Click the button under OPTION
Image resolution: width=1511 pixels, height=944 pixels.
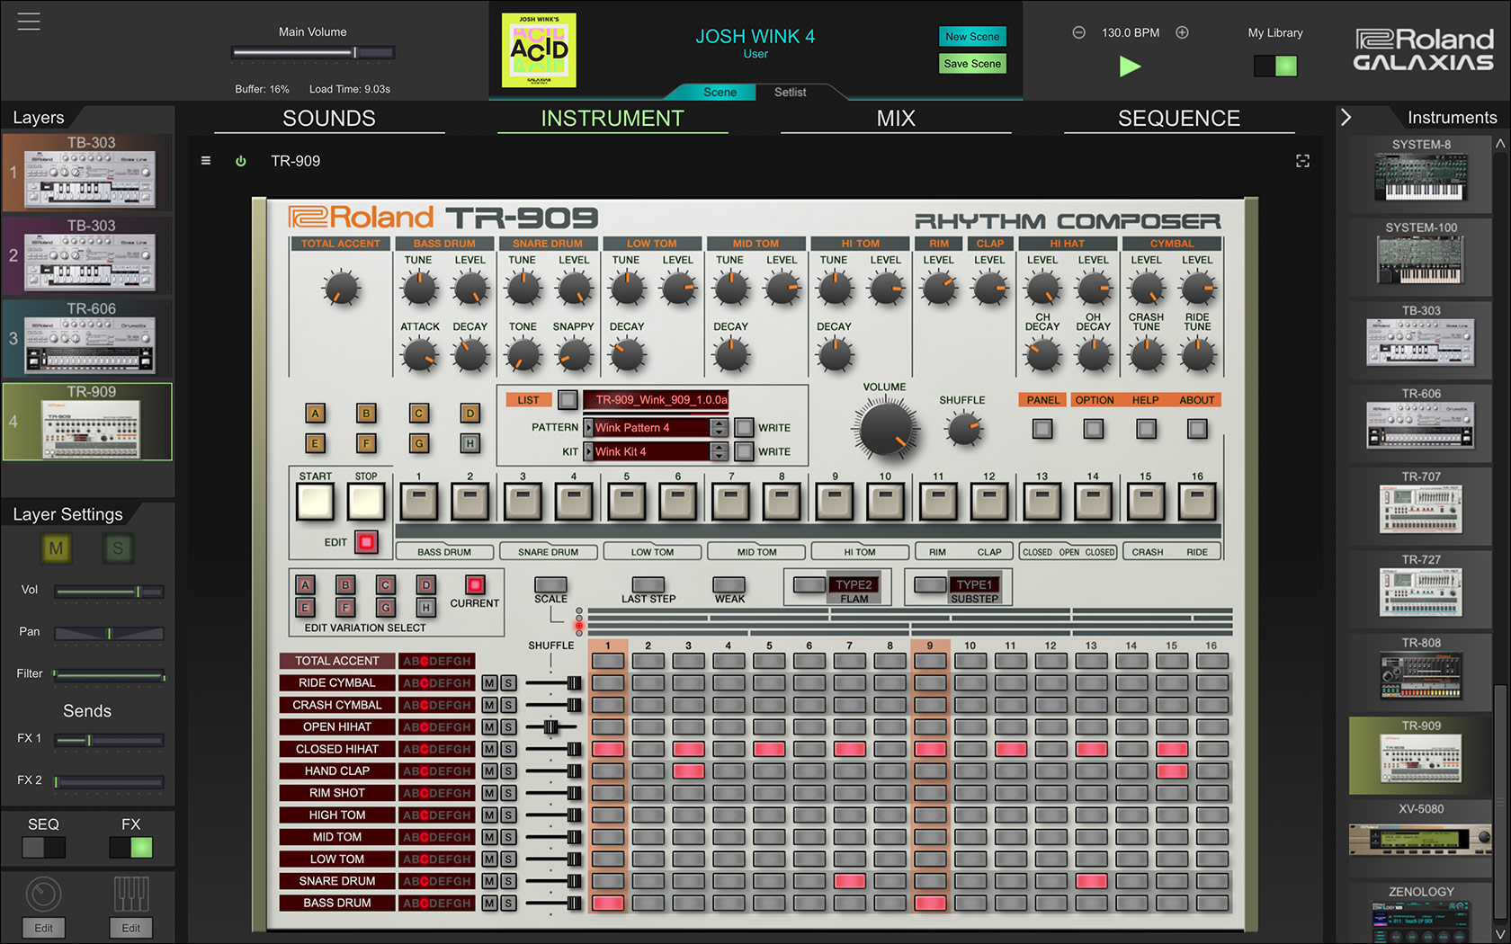pos(1094,429)
